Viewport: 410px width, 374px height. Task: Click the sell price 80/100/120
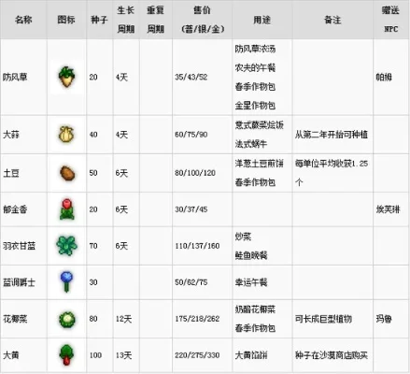coord(195,173)
